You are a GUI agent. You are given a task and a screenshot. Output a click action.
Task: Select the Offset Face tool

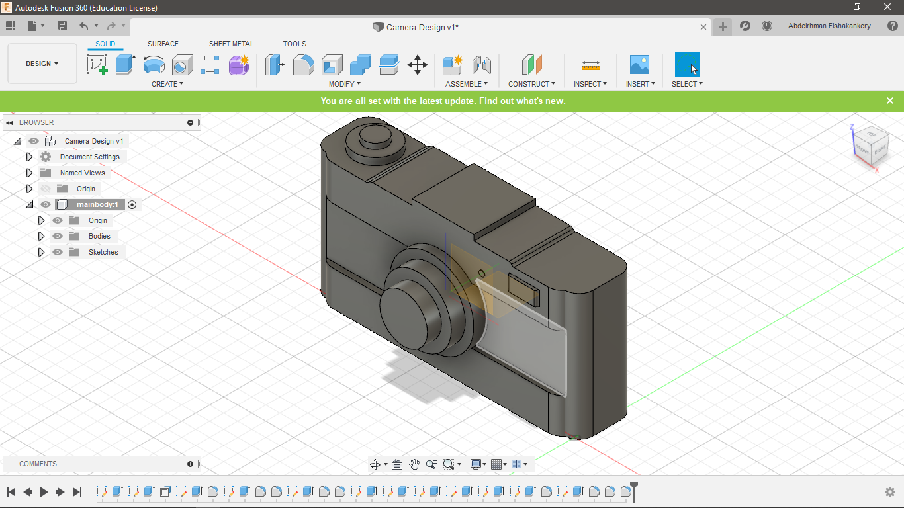pyautogui.click(x=389, y=65)
